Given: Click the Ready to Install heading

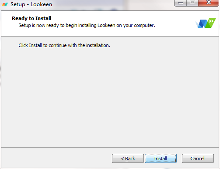Looking at the screenshot, I should pyautogui.click(x=31, y=18).
